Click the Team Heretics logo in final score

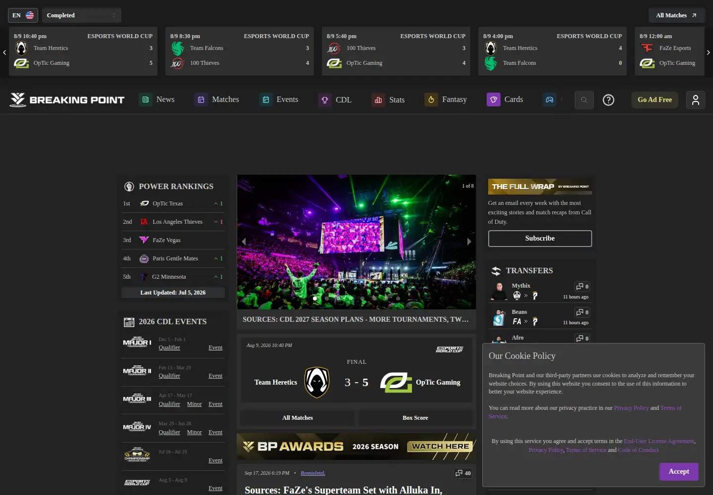(317, 383)
